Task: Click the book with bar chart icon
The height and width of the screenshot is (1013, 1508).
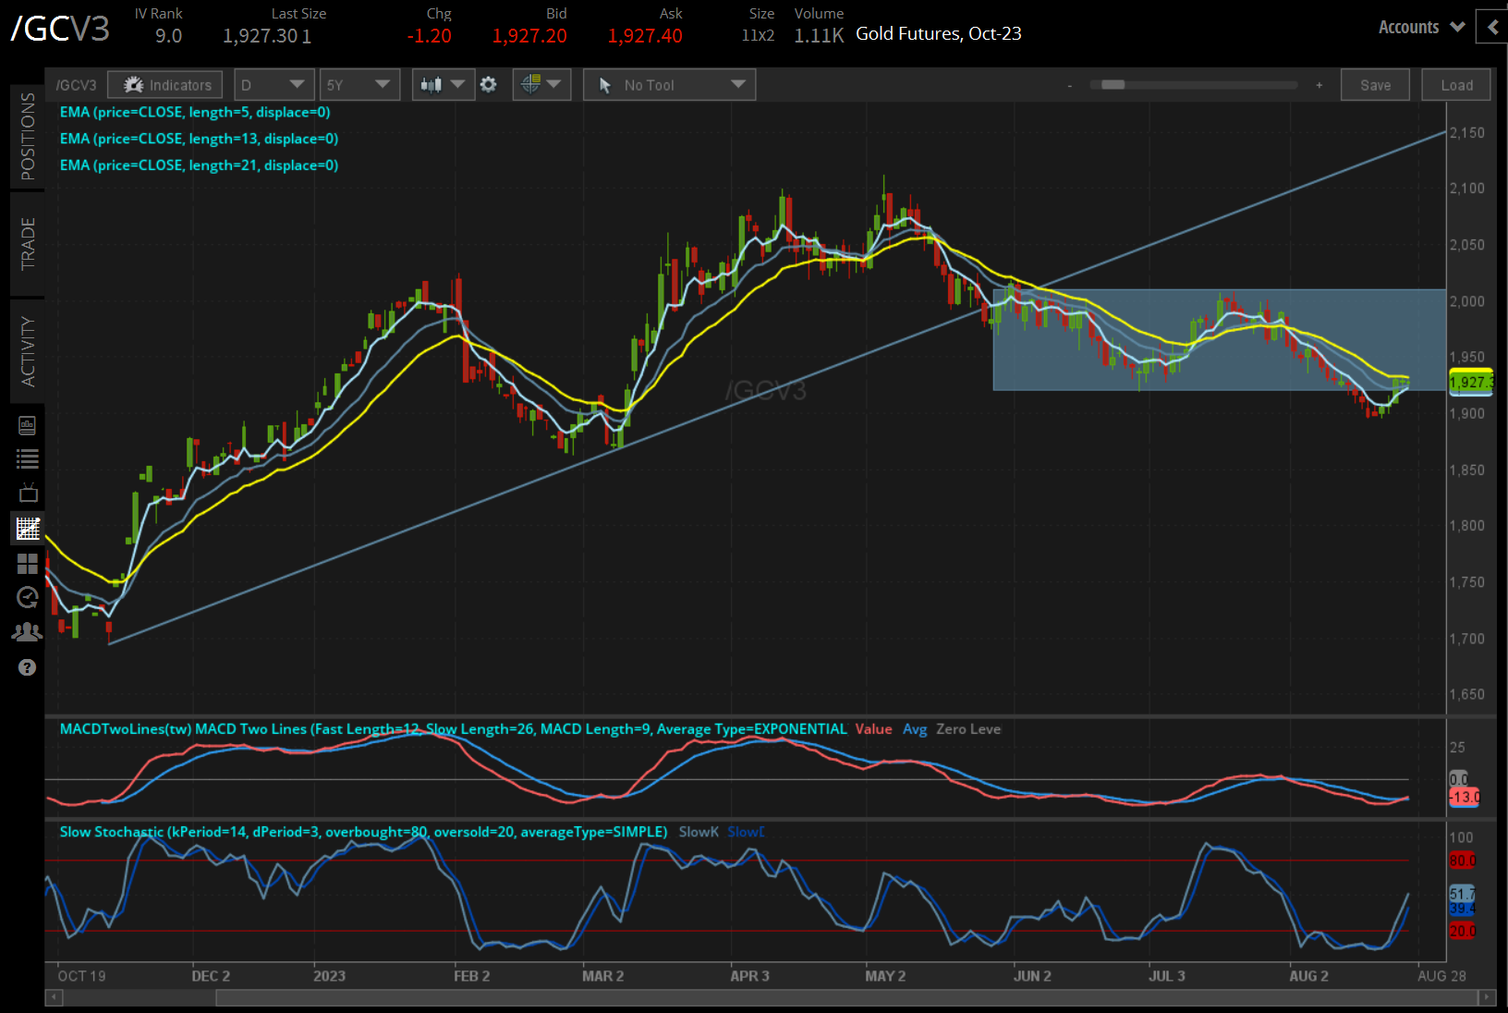Action: 28,425
